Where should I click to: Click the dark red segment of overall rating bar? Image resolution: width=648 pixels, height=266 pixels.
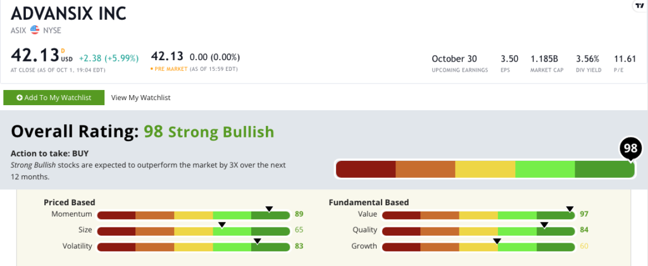366,169
